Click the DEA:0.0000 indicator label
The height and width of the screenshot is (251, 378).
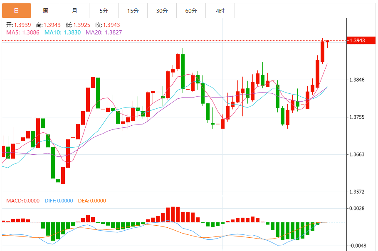pyautogui.click(x=92, y=201)
